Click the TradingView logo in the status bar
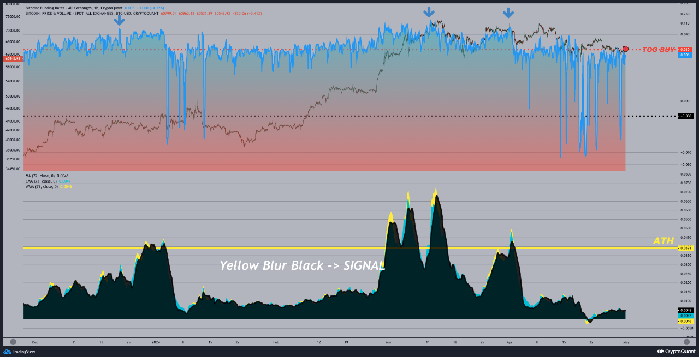Screen dimensions: 699x357 click(x=16, y=352)
